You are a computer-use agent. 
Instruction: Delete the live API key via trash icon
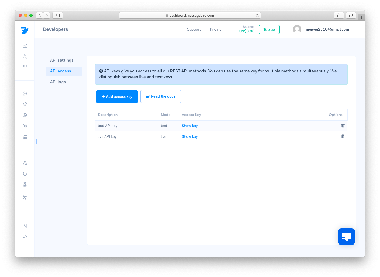(343, 136)
